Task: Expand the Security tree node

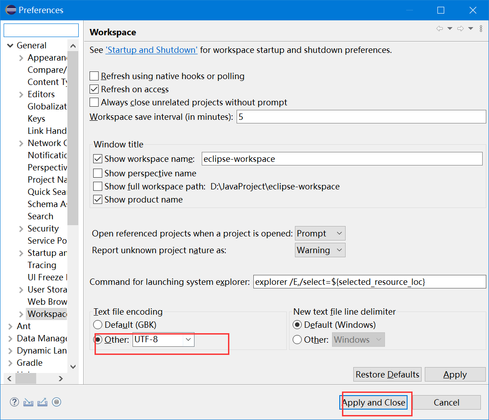Action: tap(21, 229)
